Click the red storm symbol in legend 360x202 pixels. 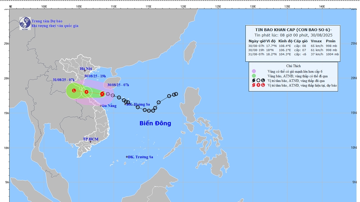pyautogui.click(x=254, y=85)
